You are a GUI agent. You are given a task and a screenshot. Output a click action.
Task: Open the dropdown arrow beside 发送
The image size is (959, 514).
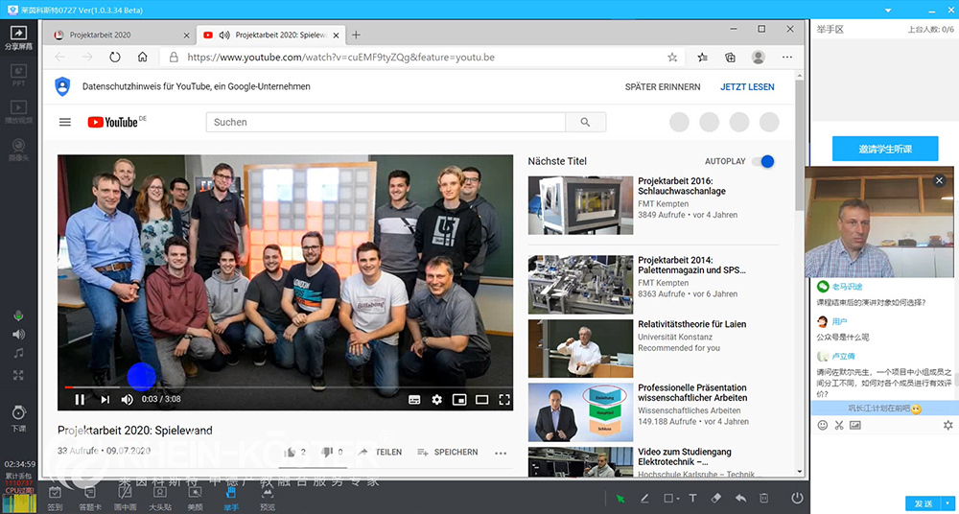click(x=948, y=503)
